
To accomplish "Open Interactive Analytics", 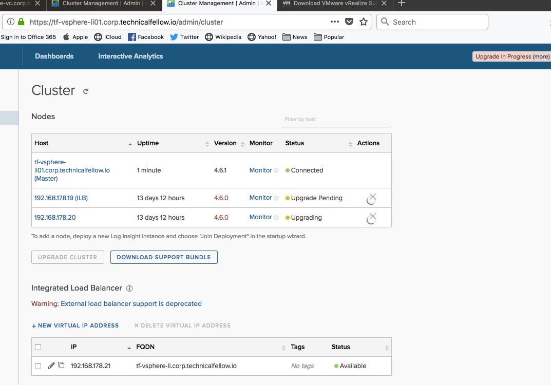I will [130, 56].
